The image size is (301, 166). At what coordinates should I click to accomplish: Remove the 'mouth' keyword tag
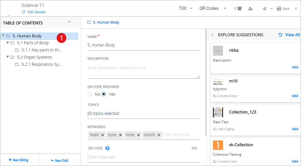[159, 135]
